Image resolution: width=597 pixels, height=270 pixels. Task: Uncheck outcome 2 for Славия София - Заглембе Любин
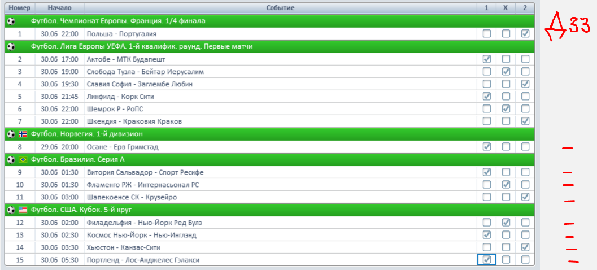(525, 84)
